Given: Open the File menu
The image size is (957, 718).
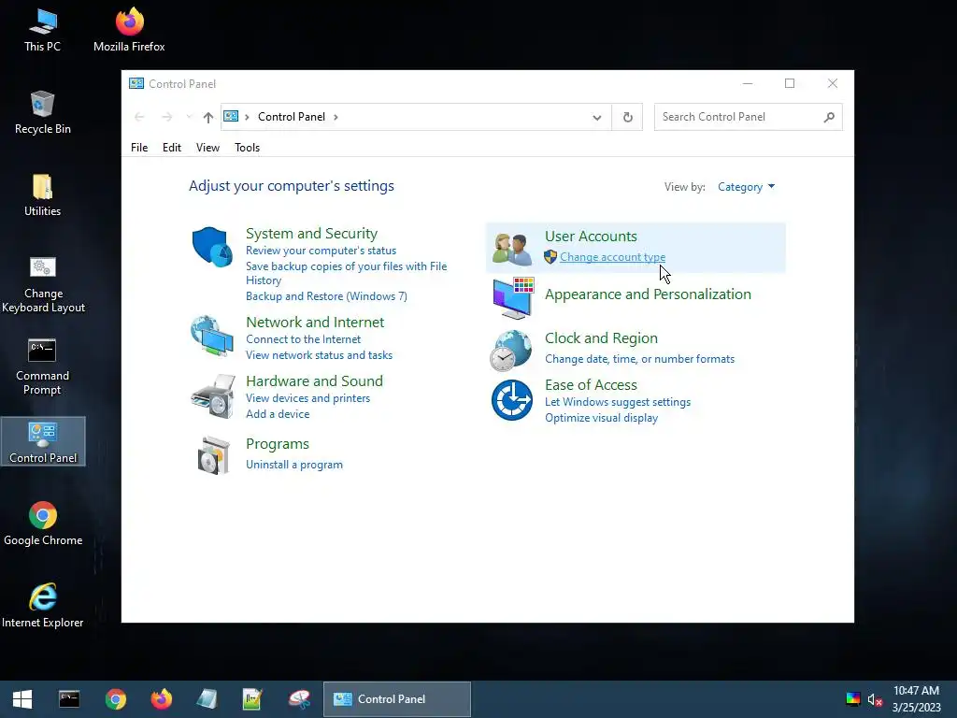Looking at the screenshot, I should click(139, 148).
